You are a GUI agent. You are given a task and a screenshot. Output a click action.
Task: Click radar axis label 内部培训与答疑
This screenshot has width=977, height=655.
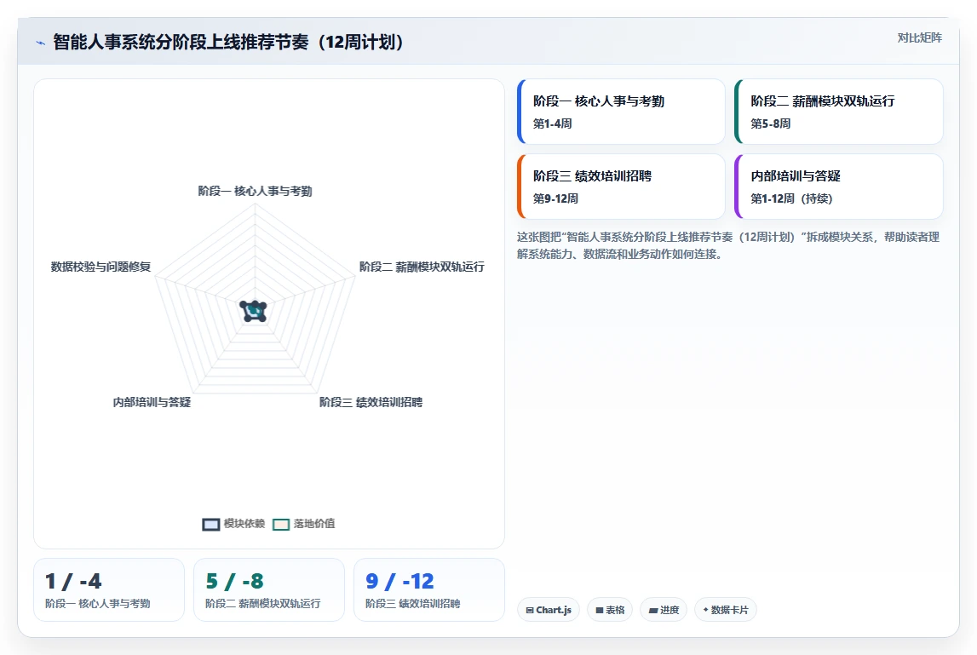click(x=152, y=402)
